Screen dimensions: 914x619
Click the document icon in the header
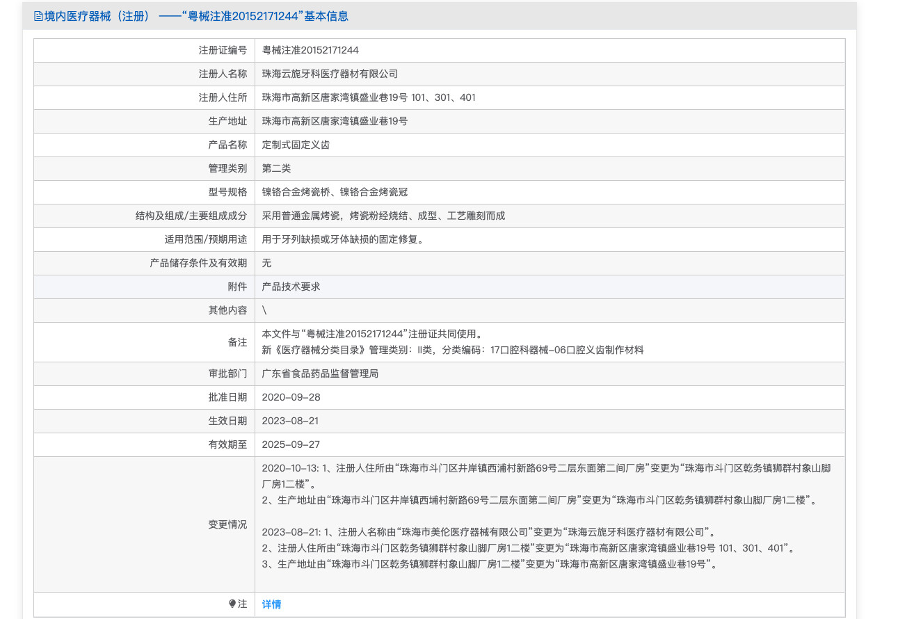click(x=38, y=16)
